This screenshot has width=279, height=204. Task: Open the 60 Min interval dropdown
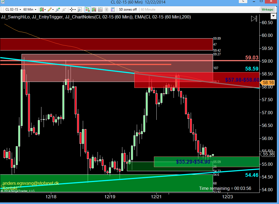pos(30,9)
